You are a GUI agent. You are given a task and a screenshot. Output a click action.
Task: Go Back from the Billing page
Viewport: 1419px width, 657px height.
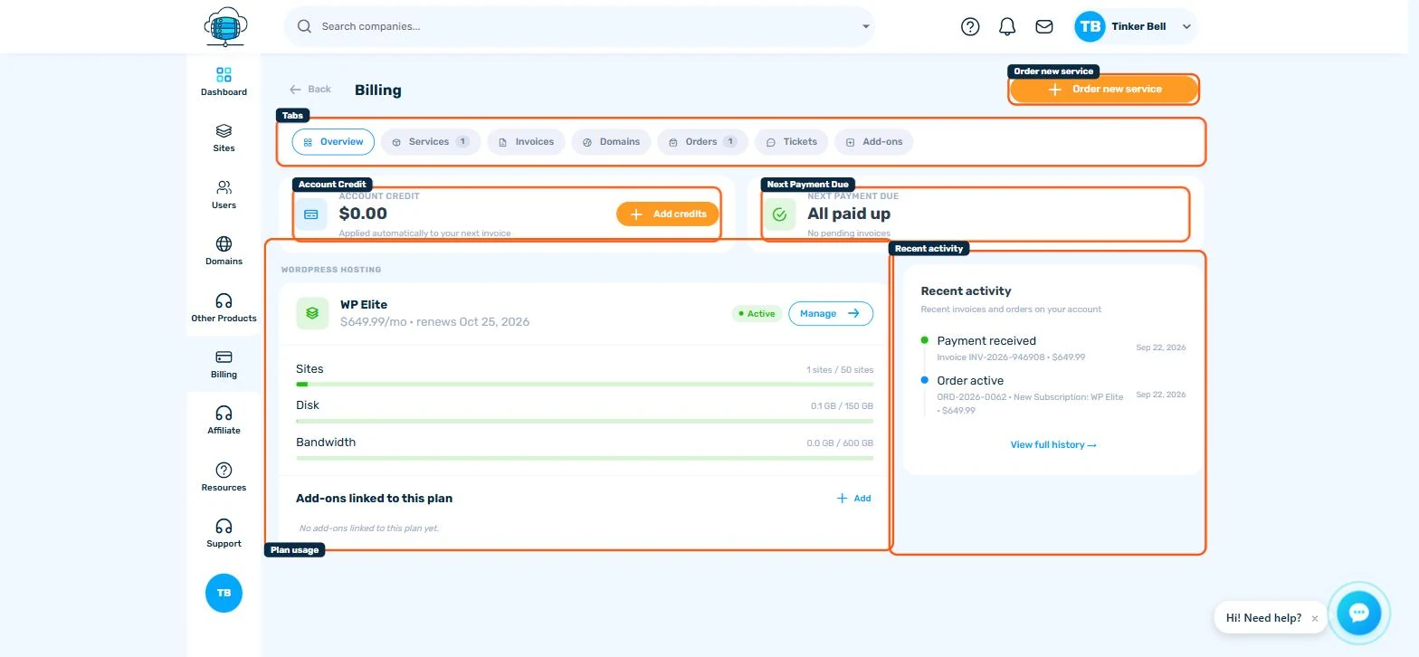click(x=310, y=89)
